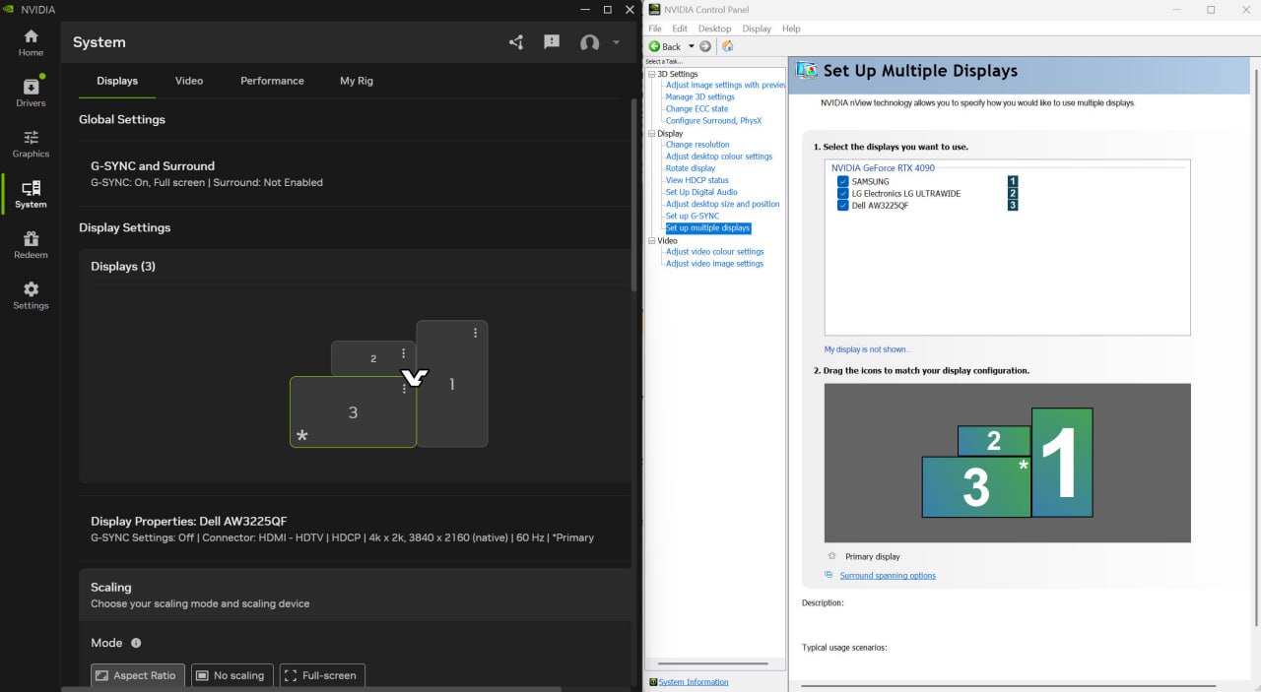Open Set up G-SYNC task

[x=693, y=216]
